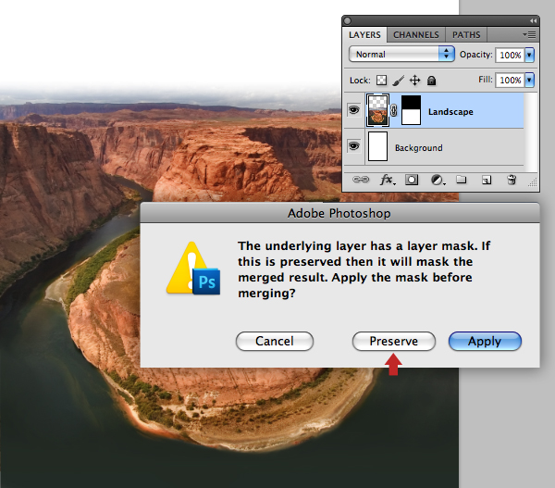Click the Opacity 100% field
Viewport: 555px width, 488px height.
coord(510,55)
